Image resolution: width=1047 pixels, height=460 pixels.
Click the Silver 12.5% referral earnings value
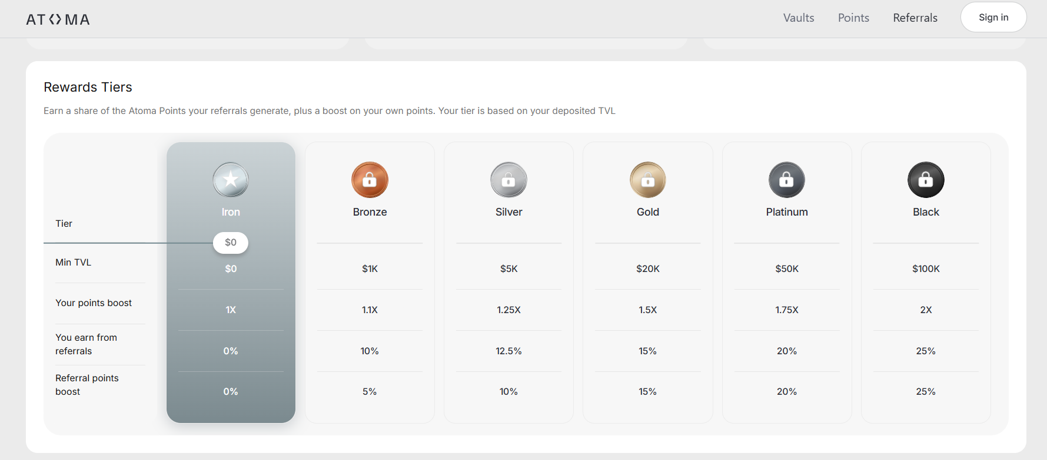pos(508,351)
